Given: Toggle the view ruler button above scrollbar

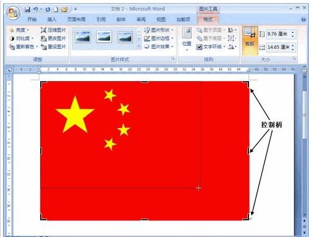Looking at the screenshot, I should (x=304, y=71).
